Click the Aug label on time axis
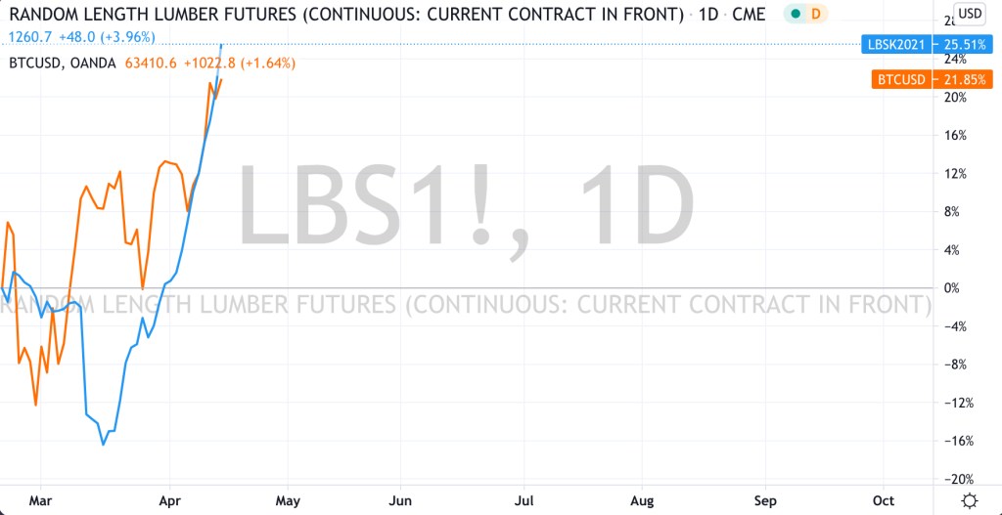This screenshot has width=1002, height=515. pos(642,500)
